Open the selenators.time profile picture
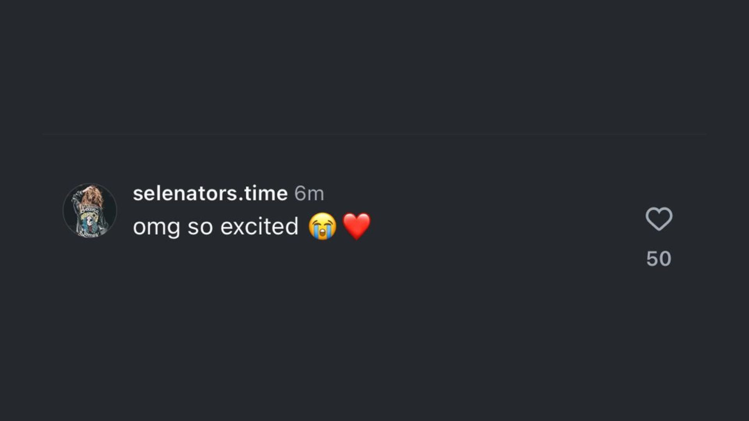749x421 pixels. [x=90, y=211]
